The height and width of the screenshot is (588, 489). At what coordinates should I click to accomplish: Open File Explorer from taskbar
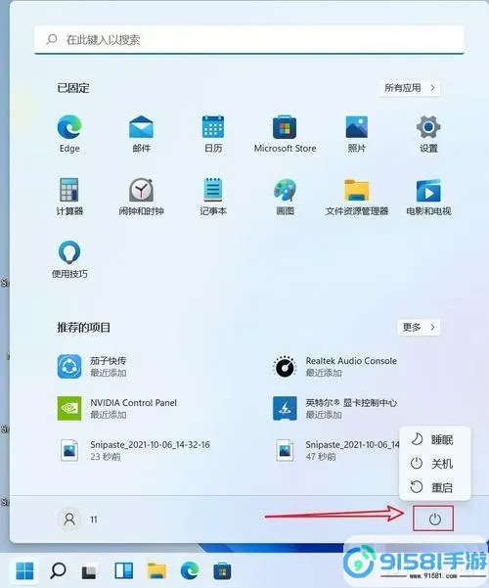click(x=156, y=571)
